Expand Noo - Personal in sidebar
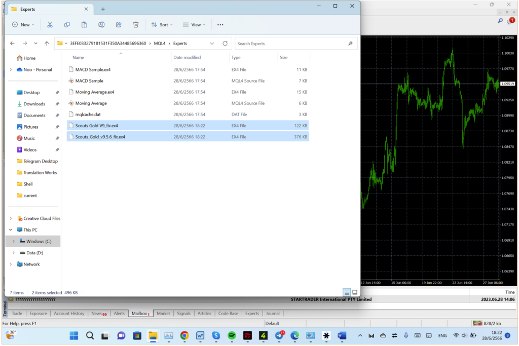Viewport: 519px width, 346px height. (x=11, y=69)
